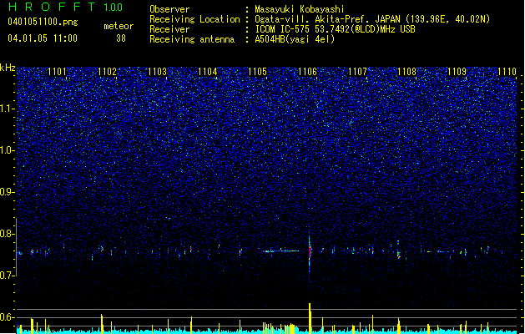The height and width of the screenshot is (334, 525).
Task: Click the 1101 time marker
Action: point(58,72)
